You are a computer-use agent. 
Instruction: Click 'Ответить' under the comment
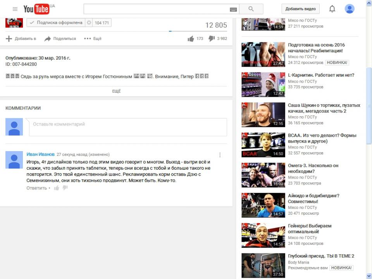tap(36, 188)
